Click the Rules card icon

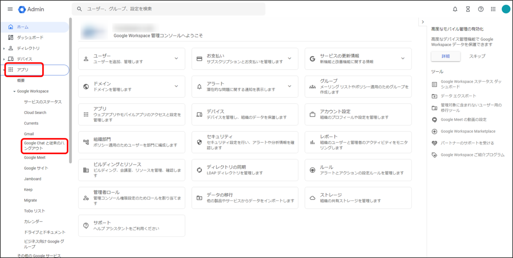click(313, 170)
